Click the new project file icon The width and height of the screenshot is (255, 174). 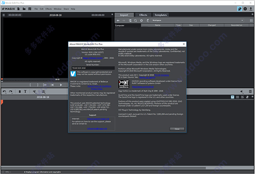click(x=19, y=9)
